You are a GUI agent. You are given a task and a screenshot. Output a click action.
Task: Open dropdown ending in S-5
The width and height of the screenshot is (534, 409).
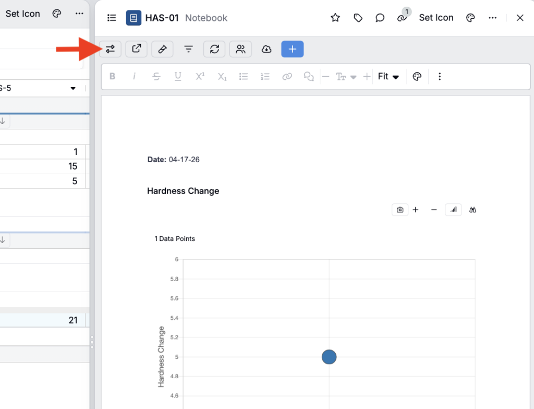72,88
